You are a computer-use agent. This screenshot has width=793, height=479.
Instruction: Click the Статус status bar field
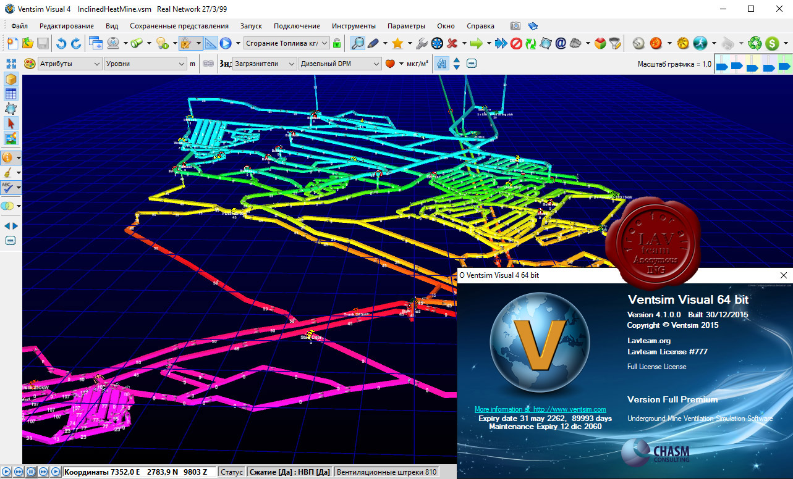tap(231, 472)
